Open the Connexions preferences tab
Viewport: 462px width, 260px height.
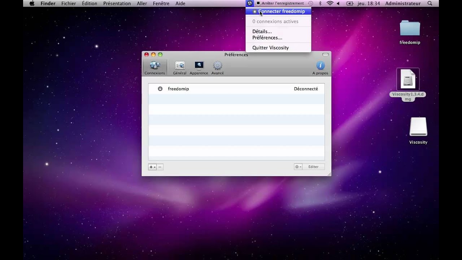tap(155, 68)
